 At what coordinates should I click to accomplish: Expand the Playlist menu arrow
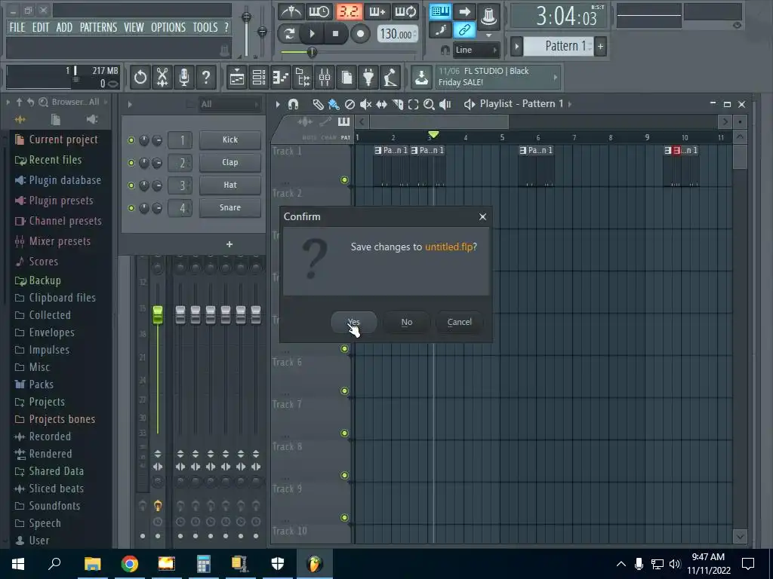click(278, 104)
